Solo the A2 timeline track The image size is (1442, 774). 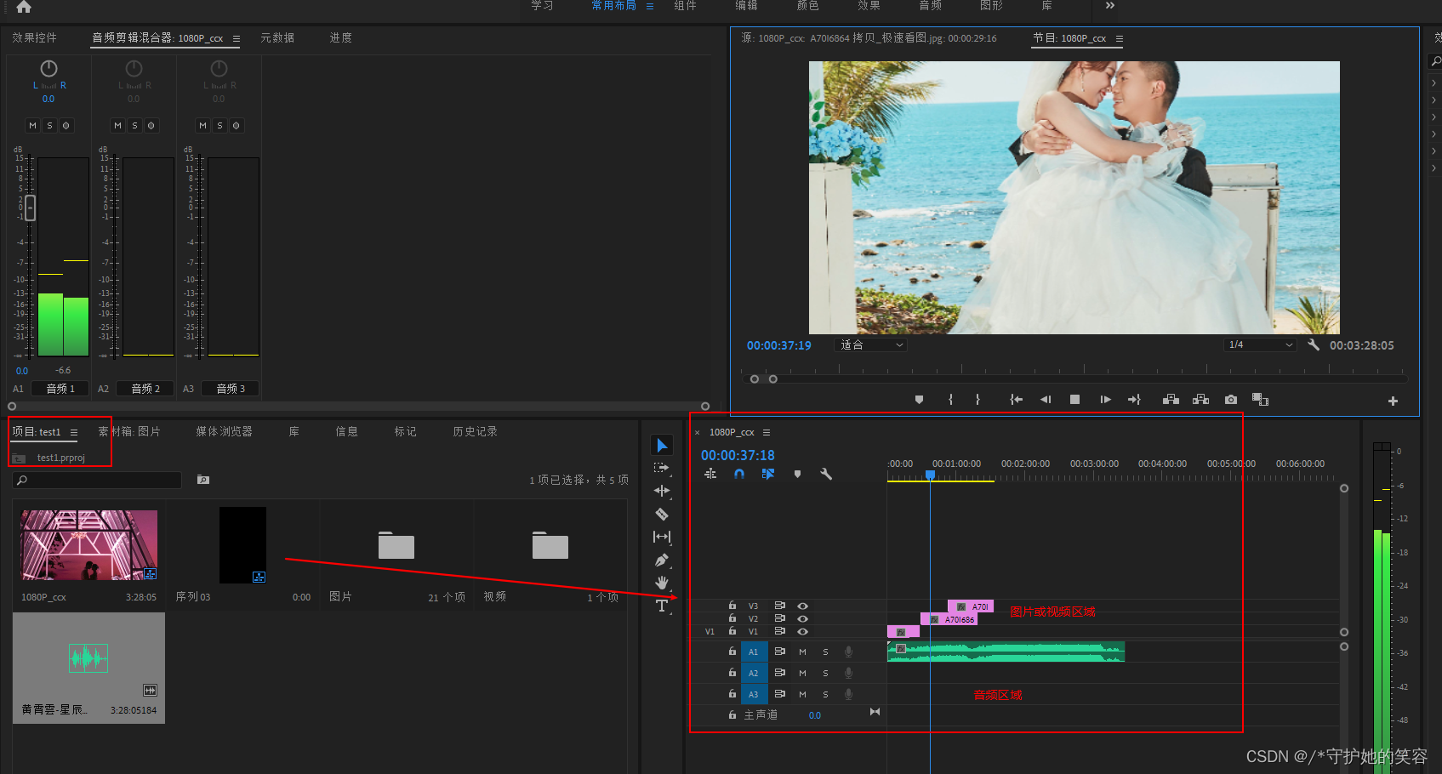click(825, 673)
